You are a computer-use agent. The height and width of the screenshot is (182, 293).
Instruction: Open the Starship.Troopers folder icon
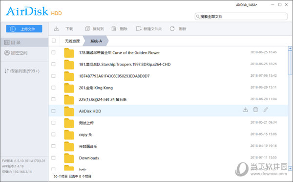coord(69,65)
